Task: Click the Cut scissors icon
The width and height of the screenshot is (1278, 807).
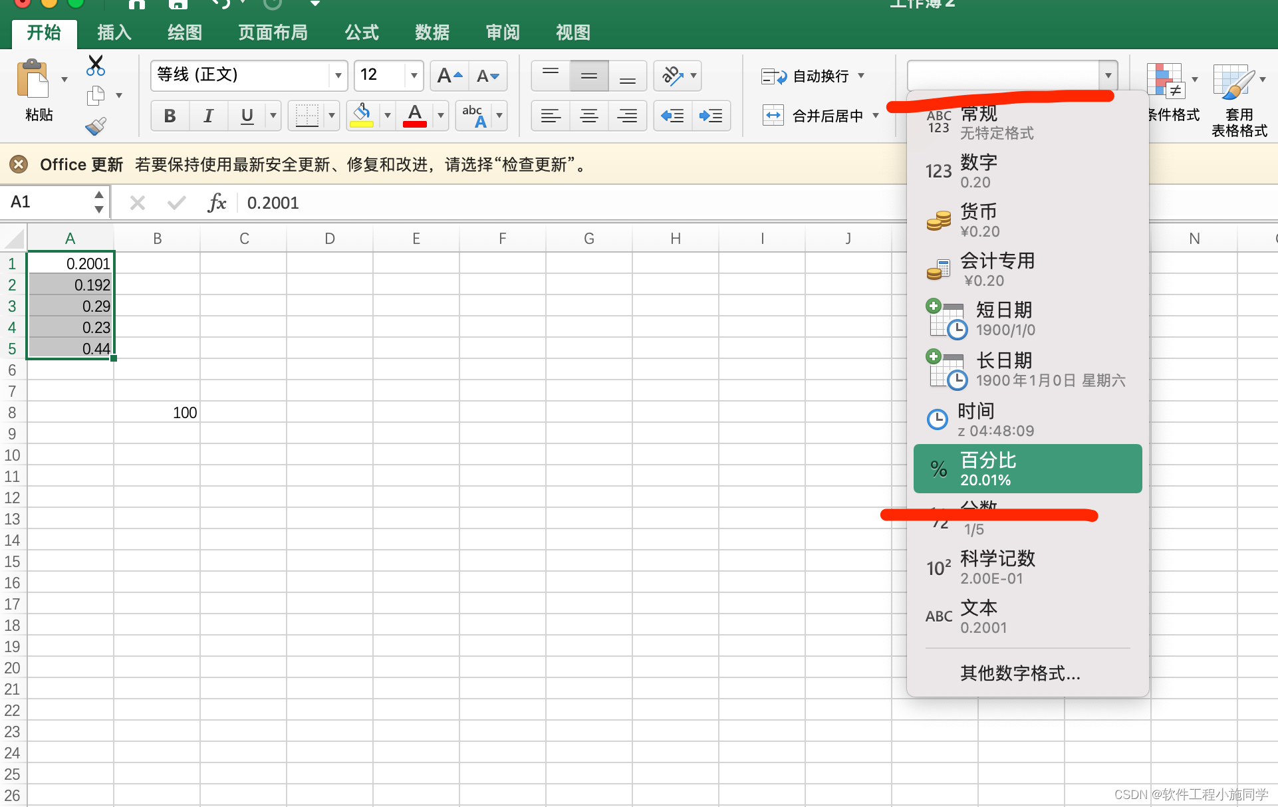Action: coord(96,65)
